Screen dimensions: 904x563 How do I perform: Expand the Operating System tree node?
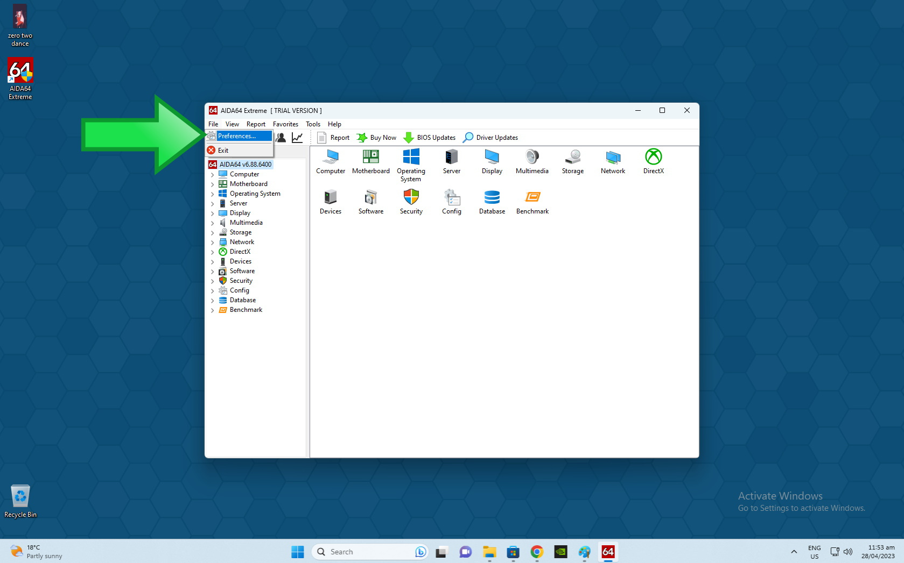(212, 194)
